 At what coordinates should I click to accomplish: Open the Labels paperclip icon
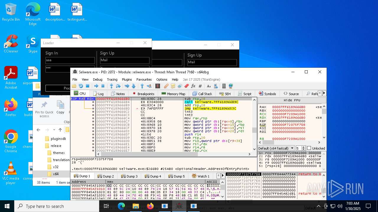pyautogui.click(x=180, y=86)
